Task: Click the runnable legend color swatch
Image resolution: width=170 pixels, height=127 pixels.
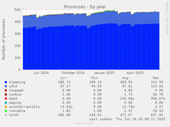Action: pos(6,111)
